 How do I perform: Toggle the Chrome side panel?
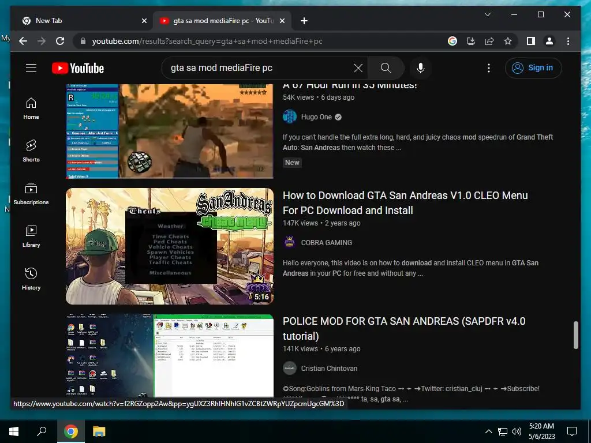[531, 41]
